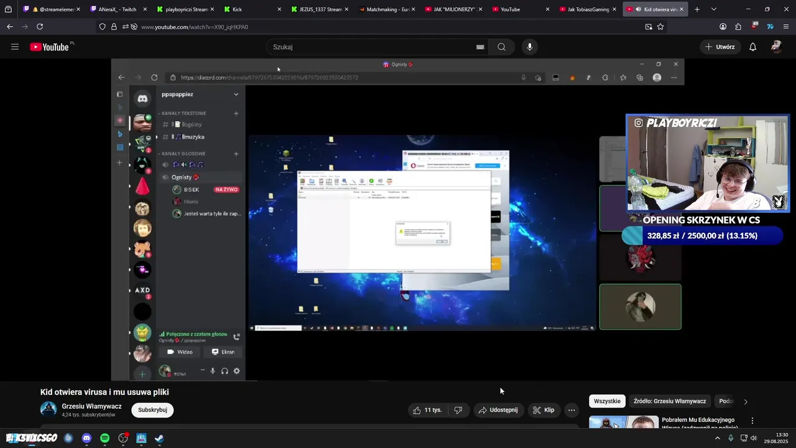Viewport: 796px width, 448px height.
Task: Click the YouTube search magnifier button
Action: pos(501,47)
